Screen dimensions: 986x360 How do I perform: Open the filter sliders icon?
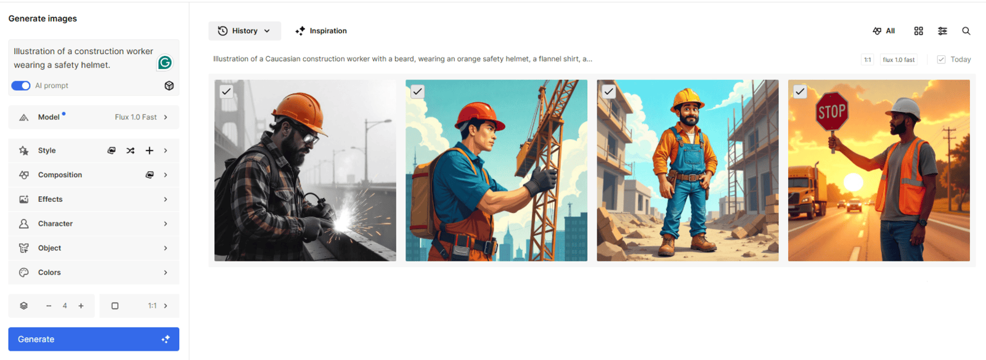[x=942, y=31]
